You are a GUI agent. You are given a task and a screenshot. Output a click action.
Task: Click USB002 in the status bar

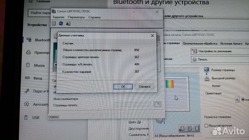click(x=54, y=117)
